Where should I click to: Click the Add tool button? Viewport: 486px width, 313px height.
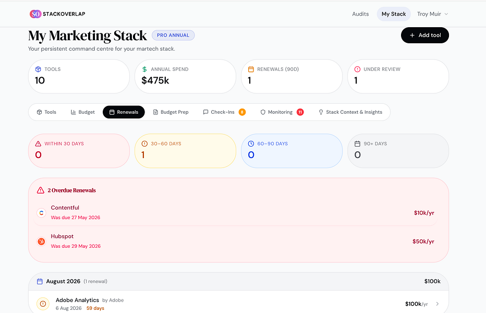point(425,35)
